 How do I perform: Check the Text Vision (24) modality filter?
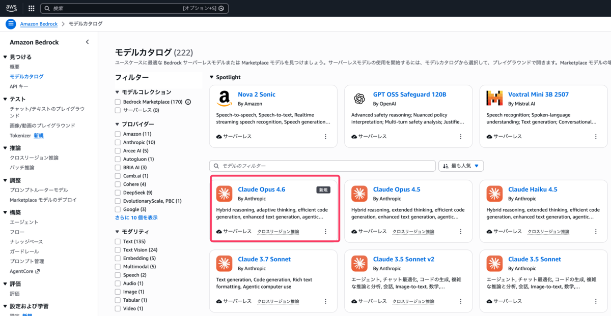[x=118, y=250]
